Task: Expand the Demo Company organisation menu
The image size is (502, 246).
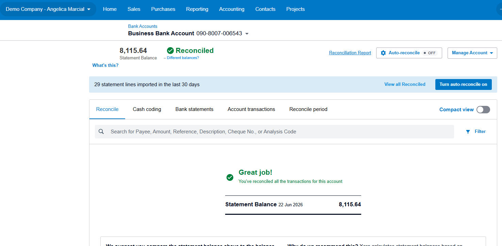Action: click(48, 9)
